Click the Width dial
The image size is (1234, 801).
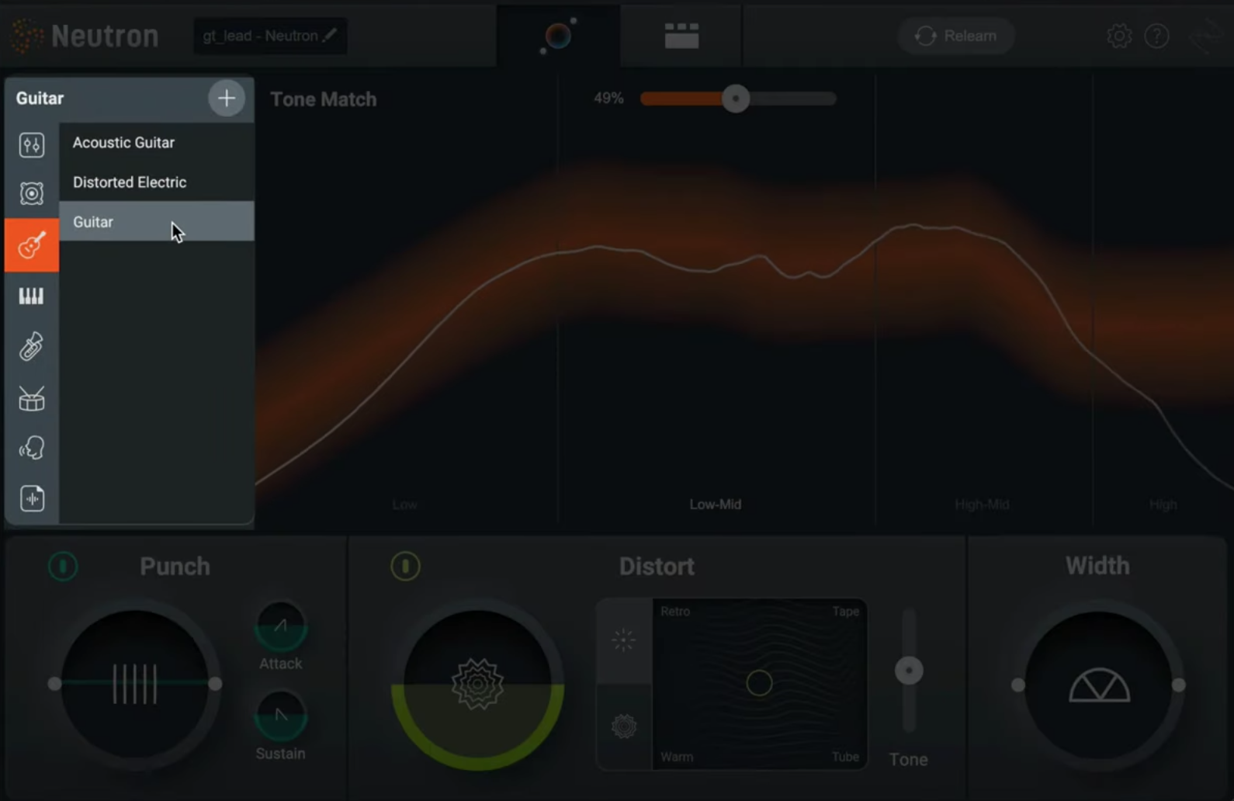click(1098, 685)
